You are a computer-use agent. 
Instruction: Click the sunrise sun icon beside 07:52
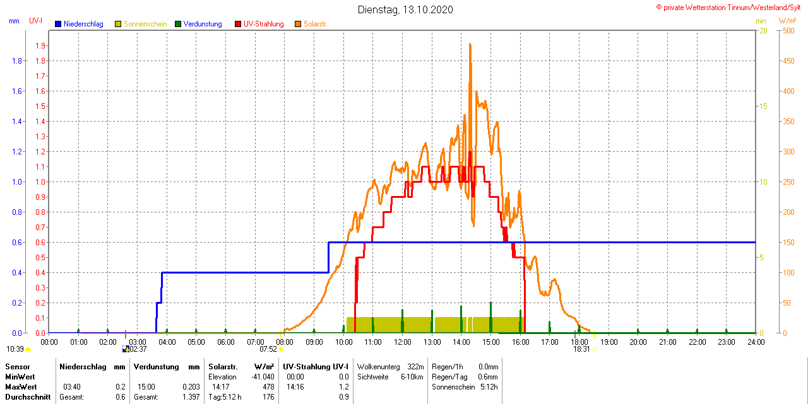(x=281, y=349)
